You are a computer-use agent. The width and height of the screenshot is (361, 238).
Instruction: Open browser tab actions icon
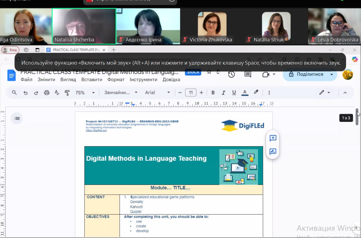37,50
